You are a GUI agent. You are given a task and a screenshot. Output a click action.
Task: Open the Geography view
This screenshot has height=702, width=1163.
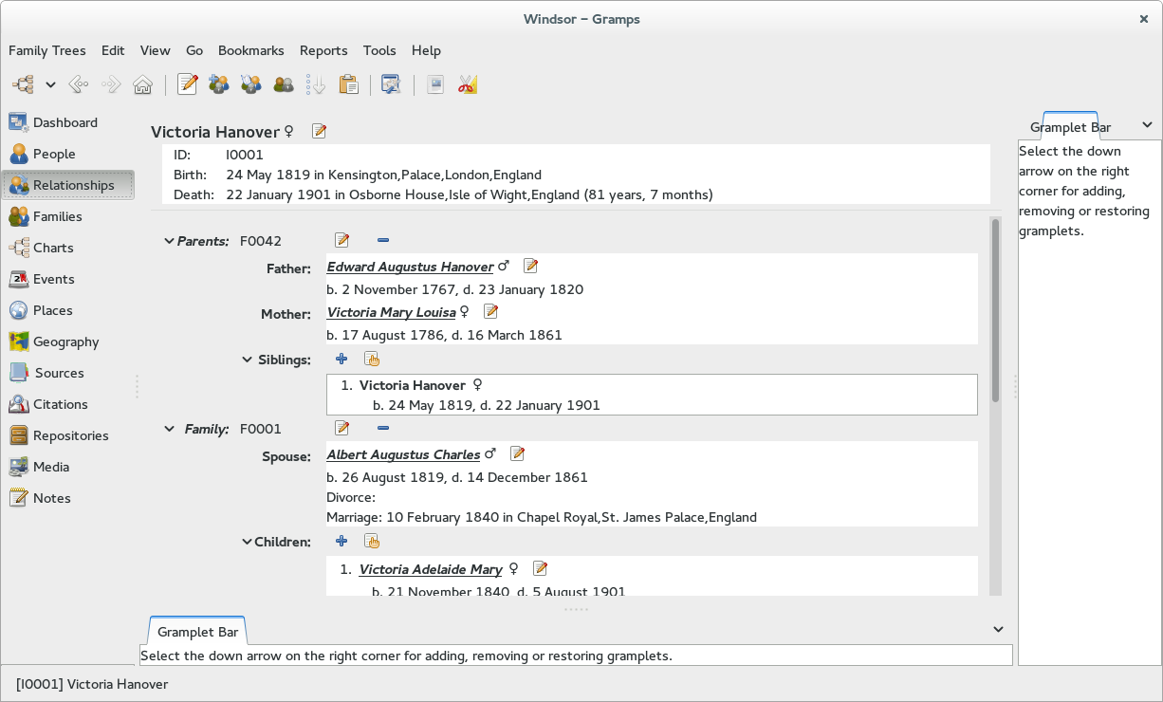point(68,342)
